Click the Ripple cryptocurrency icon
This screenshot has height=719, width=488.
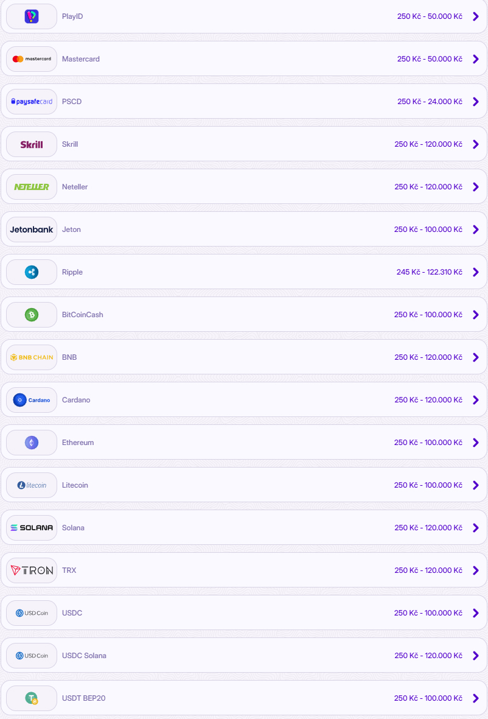pos(31,272)
